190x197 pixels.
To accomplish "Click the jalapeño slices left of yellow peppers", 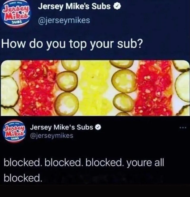I will (x=68, y=88).
